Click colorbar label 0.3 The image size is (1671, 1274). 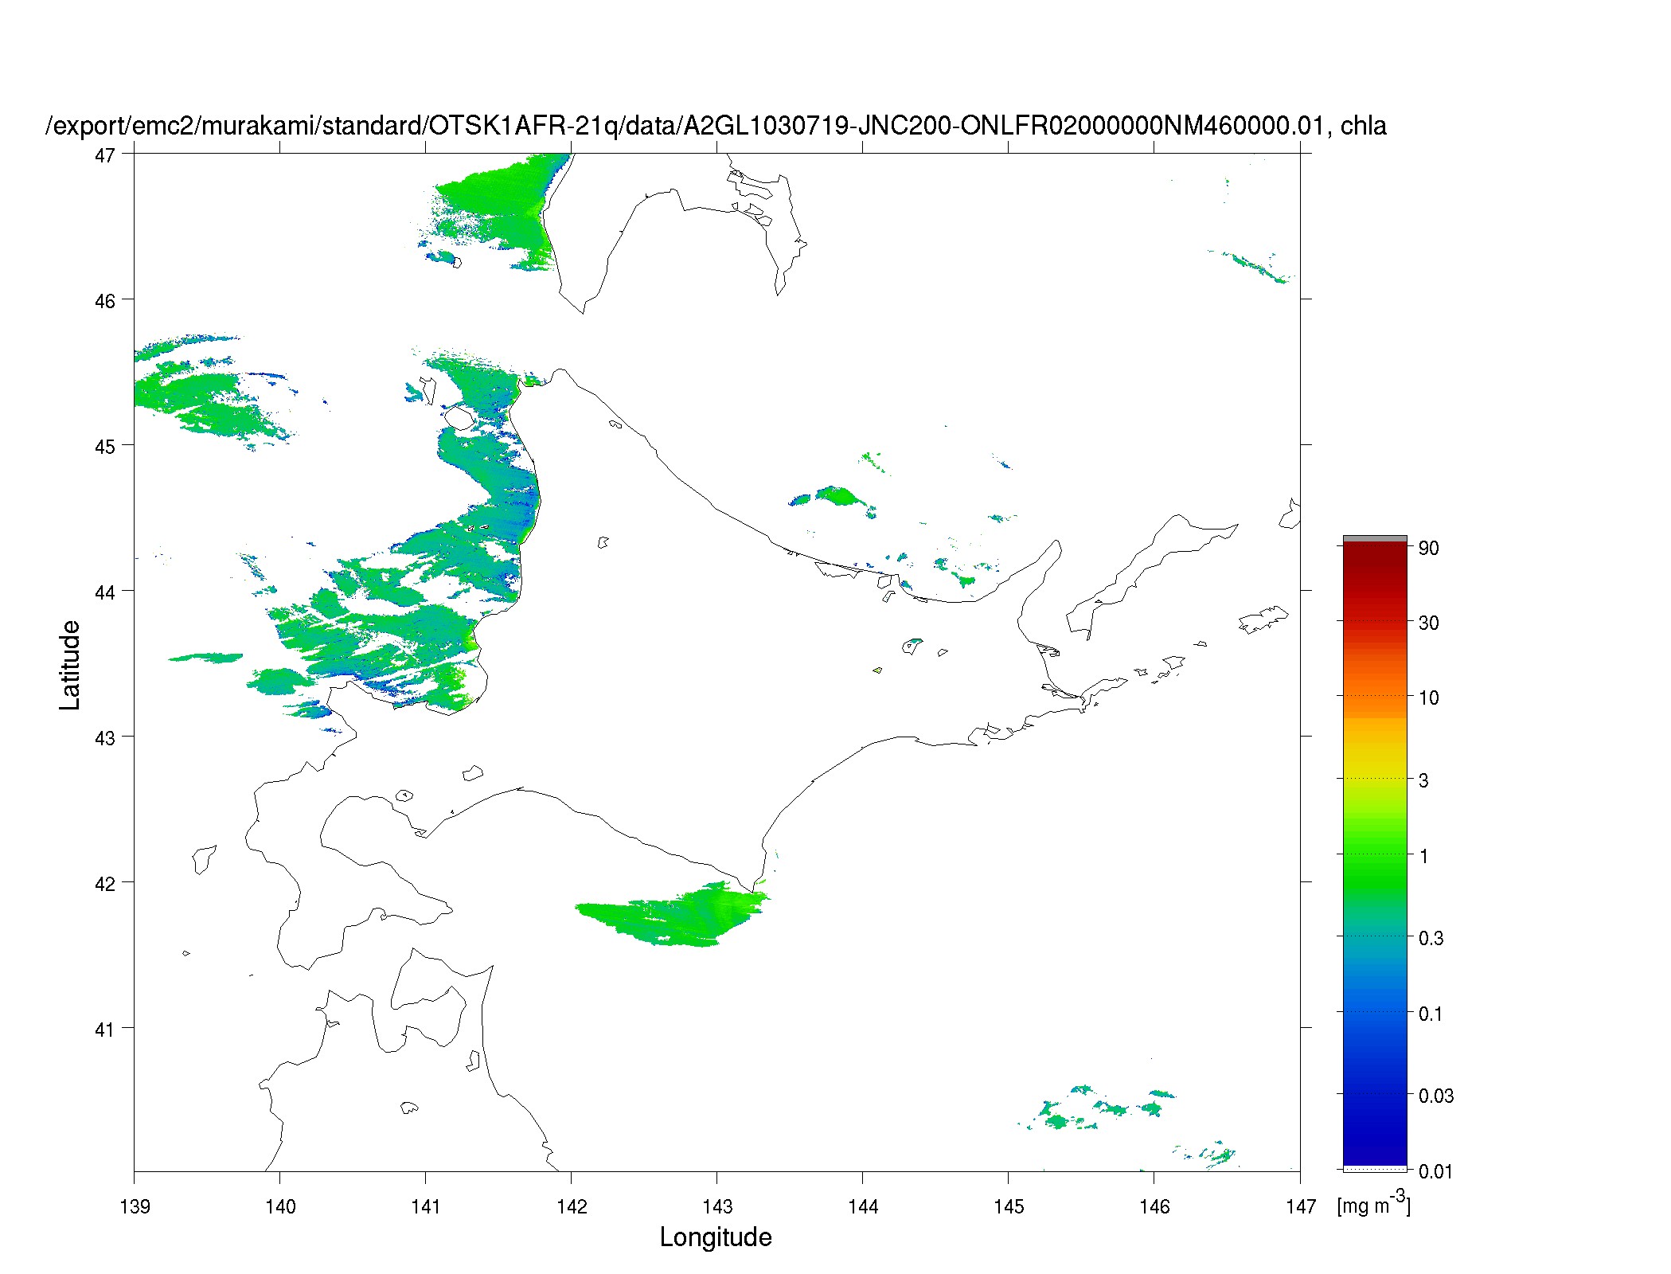1431,938
